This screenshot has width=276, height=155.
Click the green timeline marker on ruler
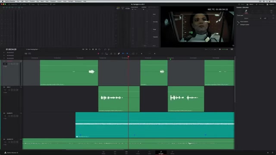[170, 59]
